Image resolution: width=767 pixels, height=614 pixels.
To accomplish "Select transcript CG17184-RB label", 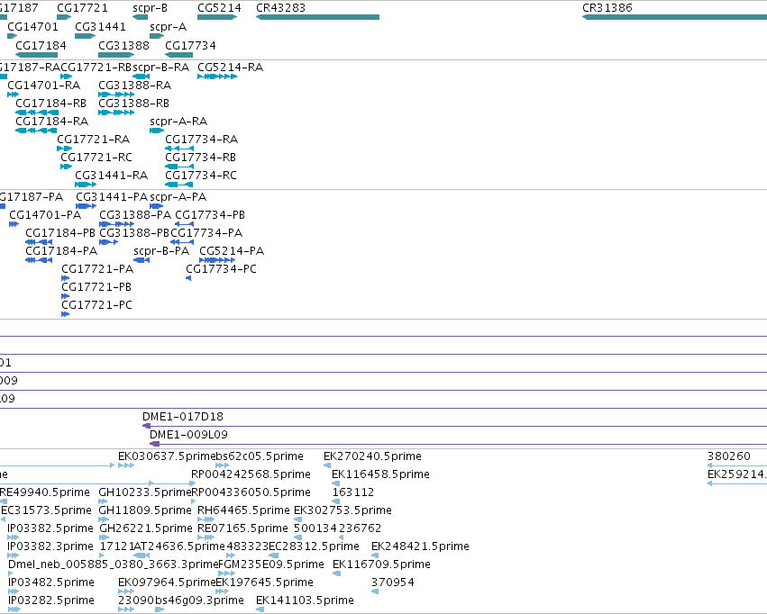I will click(50, 103).
